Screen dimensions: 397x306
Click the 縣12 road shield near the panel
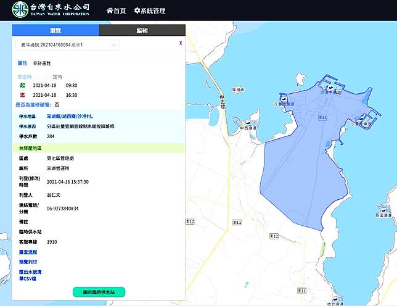(190, 221)
